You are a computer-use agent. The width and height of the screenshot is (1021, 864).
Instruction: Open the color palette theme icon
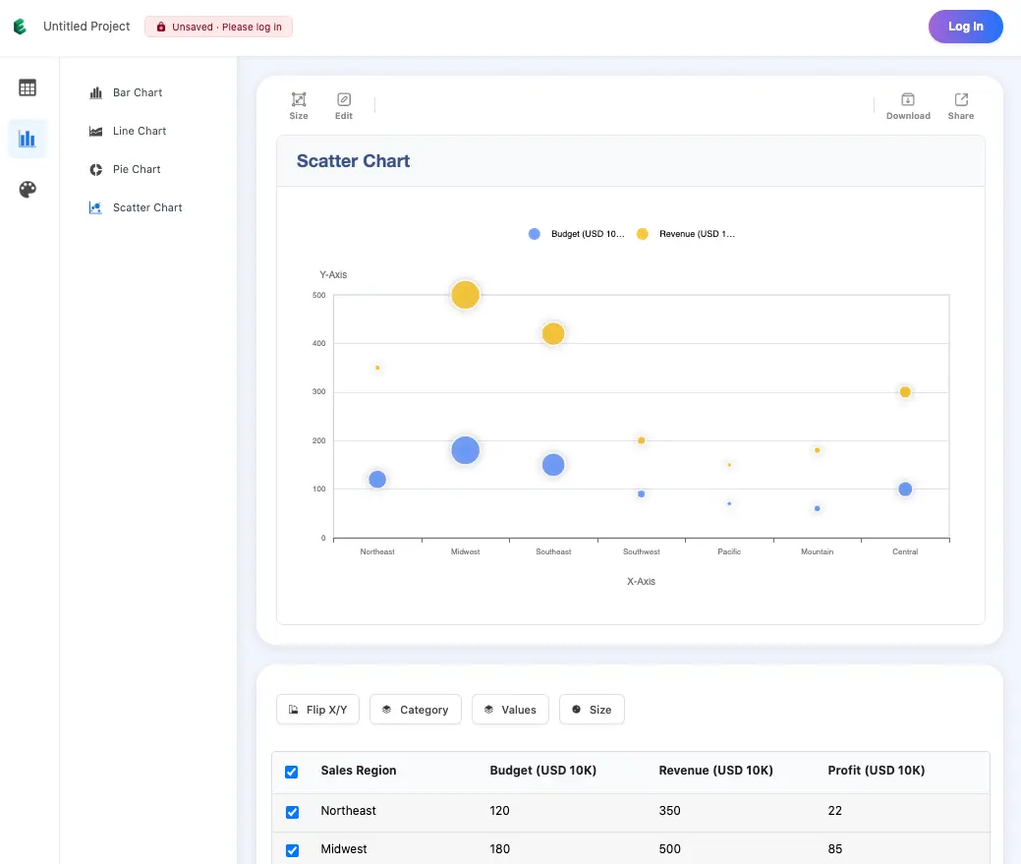point(28,190)
